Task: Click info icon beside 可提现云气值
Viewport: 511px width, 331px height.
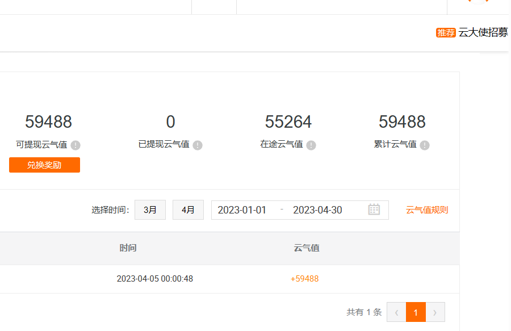Action: (76, 145)
